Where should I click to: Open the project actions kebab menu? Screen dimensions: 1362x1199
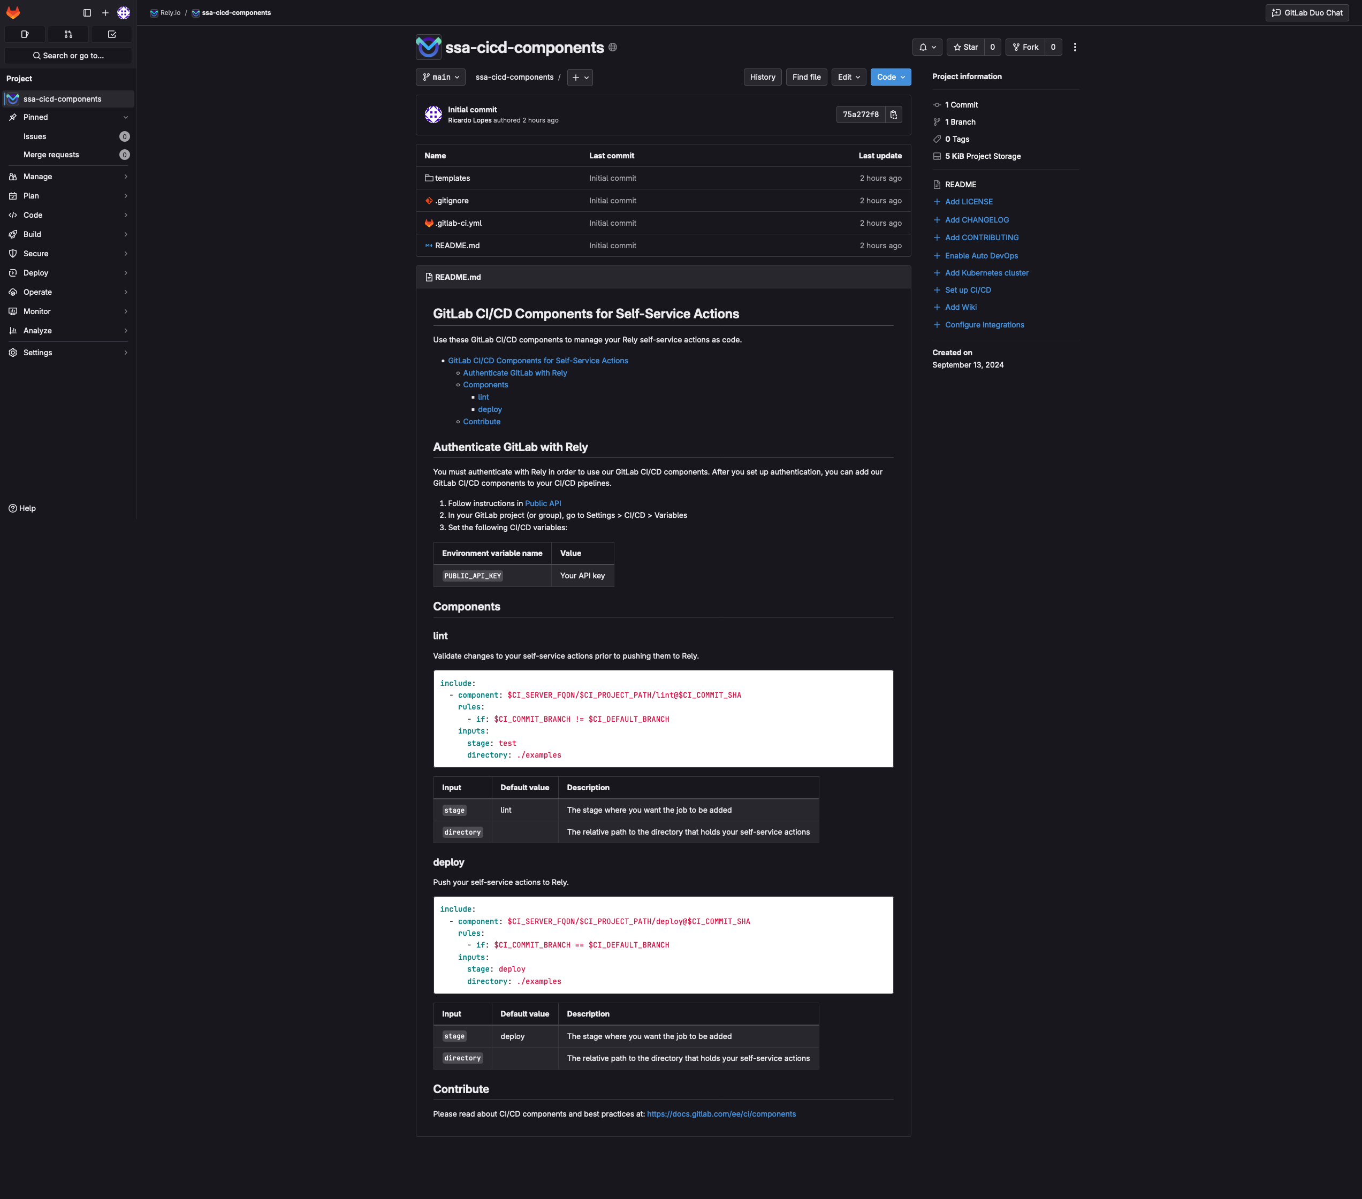click(x=1075, y=47)
